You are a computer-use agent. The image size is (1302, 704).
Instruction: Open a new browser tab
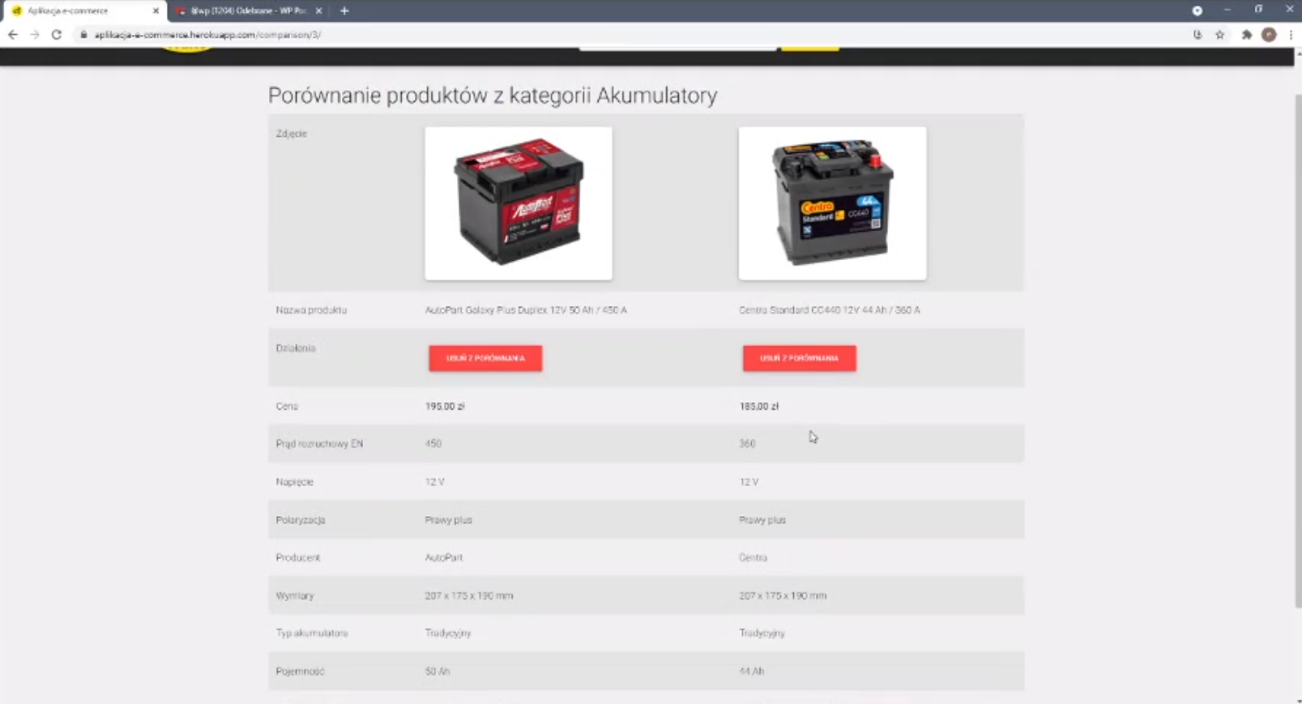344,11
